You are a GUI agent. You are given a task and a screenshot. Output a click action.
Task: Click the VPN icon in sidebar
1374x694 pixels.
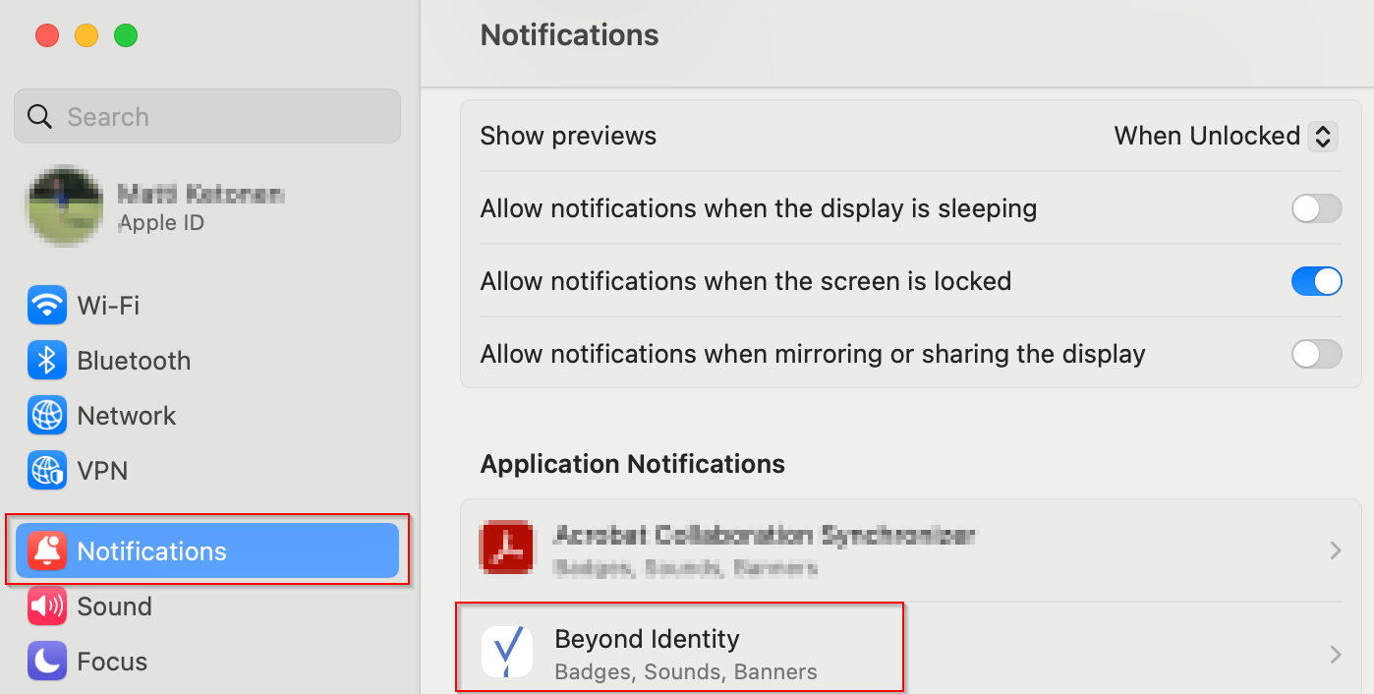coord(46,471)
